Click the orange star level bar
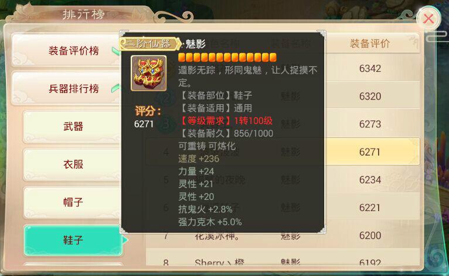Viewport: 449px width, 276px height. coord(227,57)
